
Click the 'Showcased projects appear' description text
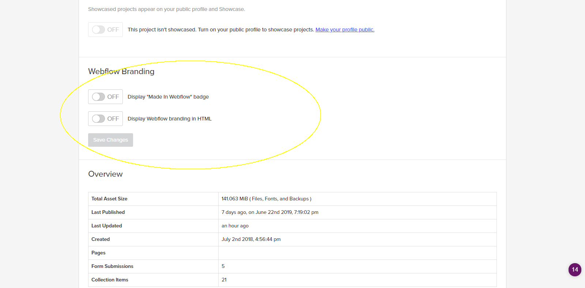point(166,9)
